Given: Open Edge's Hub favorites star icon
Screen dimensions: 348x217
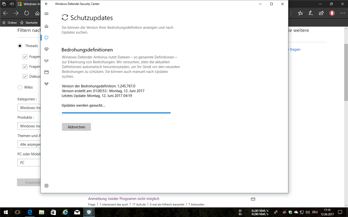Looking at the screenshot, I should click(300, 13).
